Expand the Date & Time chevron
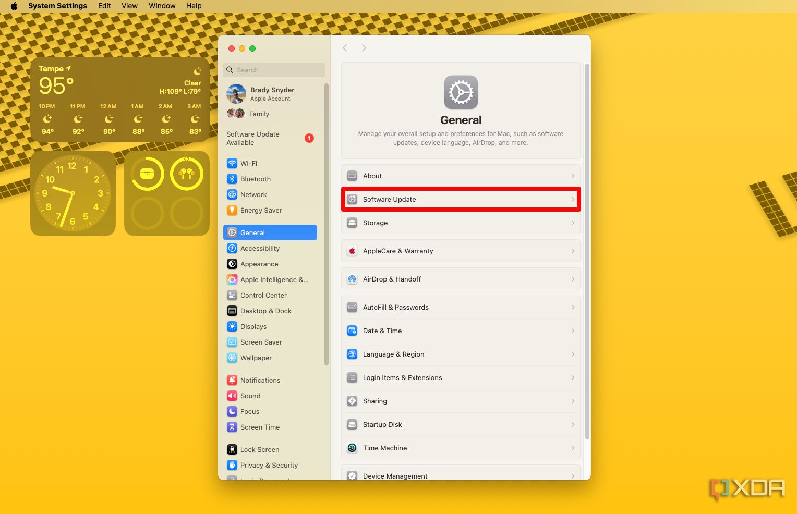 tap(573, 331)
